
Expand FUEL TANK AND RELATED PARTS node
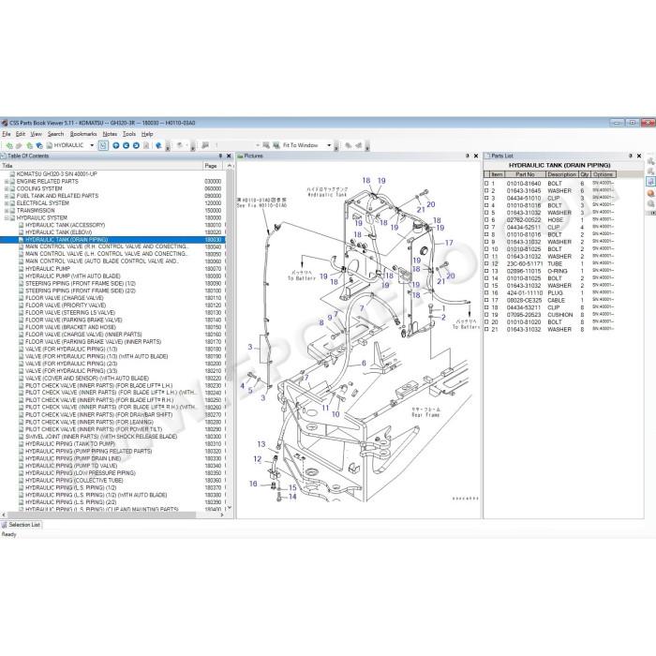pyautogui.click(x=7, y=196)
